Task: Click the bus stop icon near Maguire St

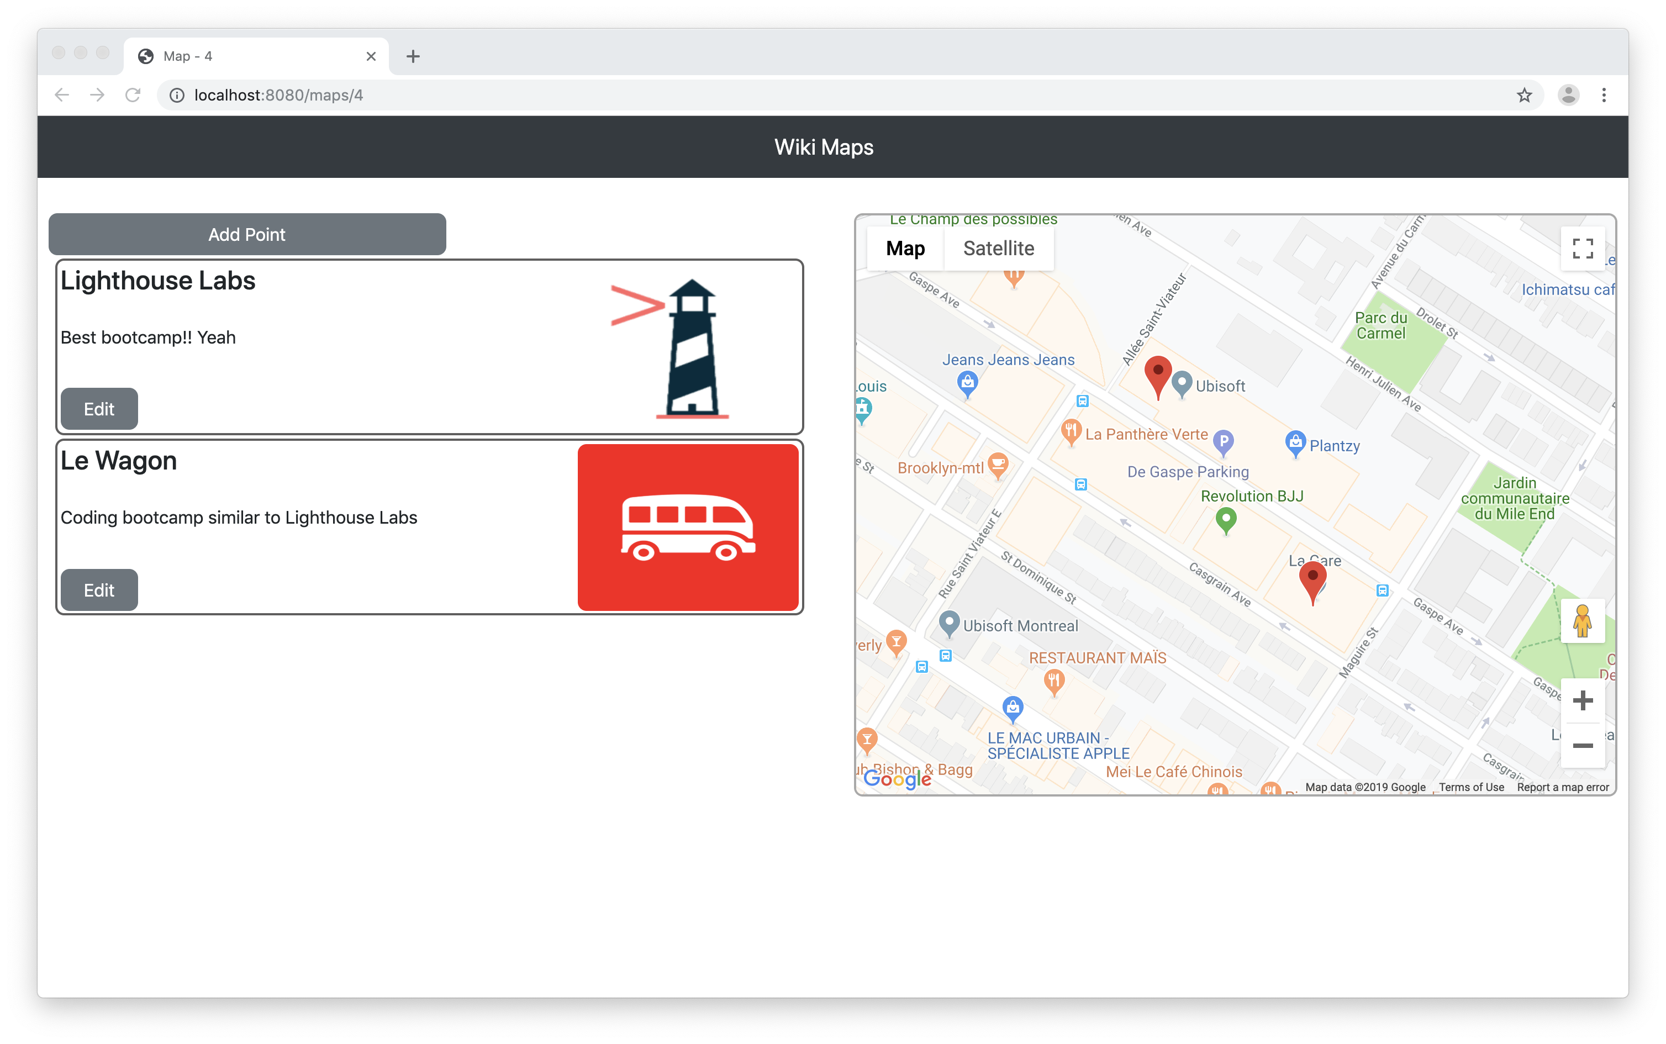Action: coord(1382,590)
